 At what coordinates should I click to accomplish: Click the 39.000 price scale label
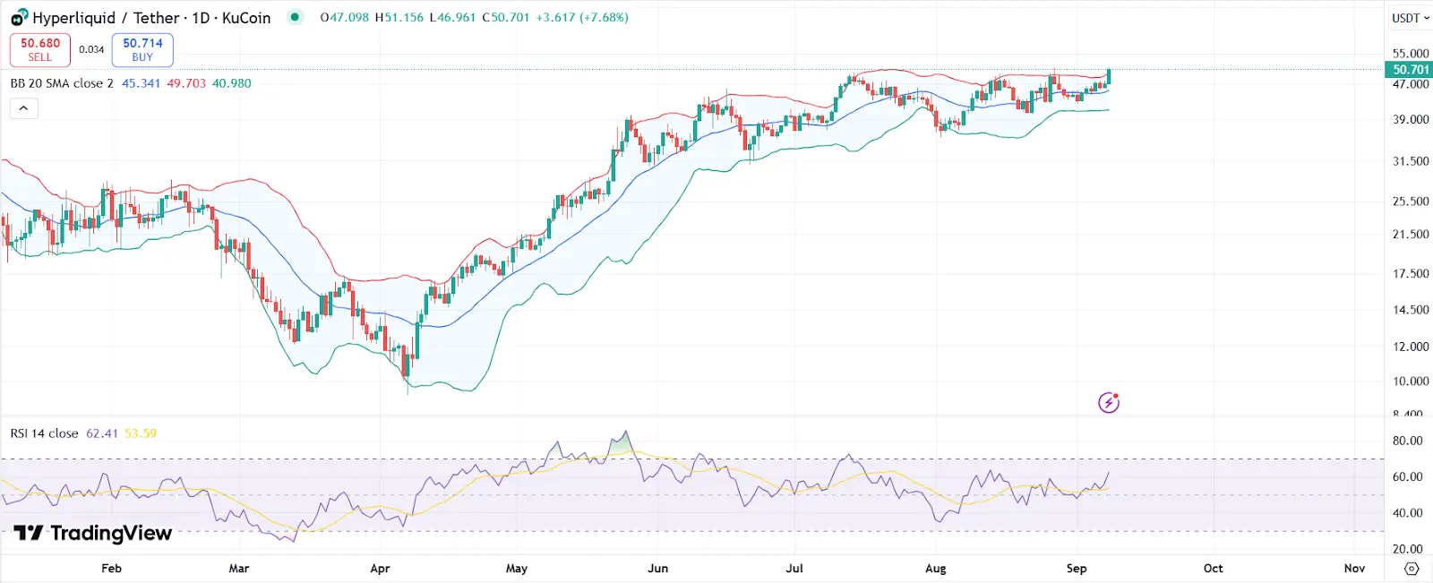(x=1411, y=119)
